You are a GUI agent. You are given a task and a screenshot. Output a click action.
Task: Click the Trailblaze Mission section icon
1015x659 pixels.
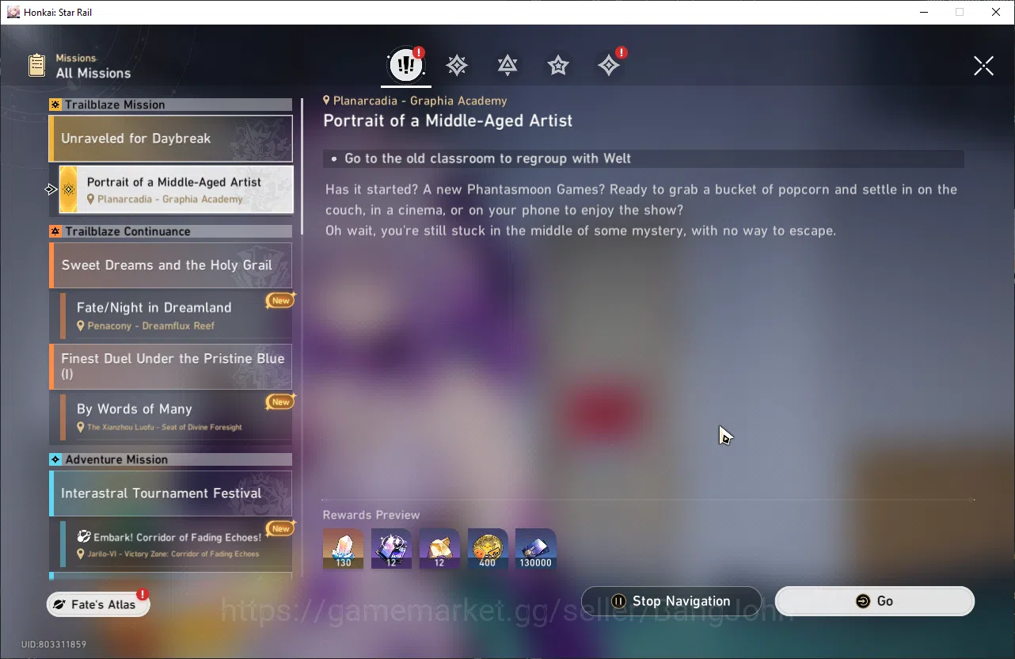[55, 105]
